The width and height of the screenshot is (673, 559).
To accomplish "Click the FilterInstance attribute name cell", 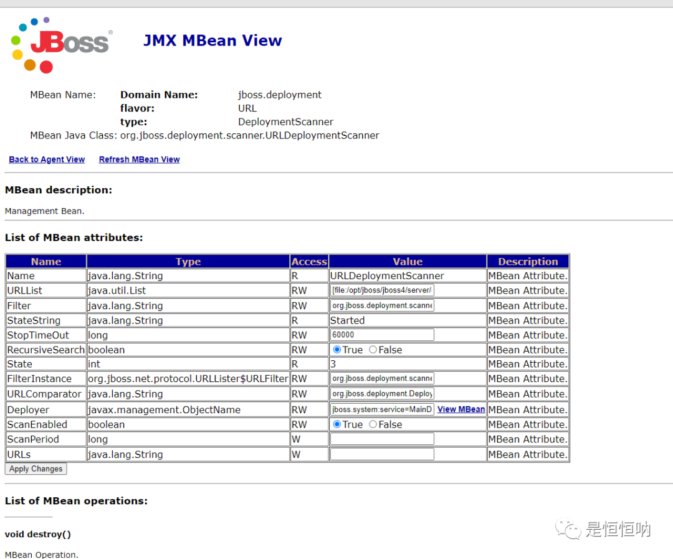I will tap(46, 379).
